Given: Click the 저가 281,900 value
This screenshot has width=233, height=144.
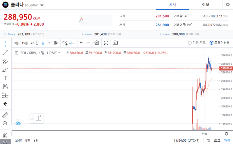Looking at the screenshot, I should click(x=162, y=25).
